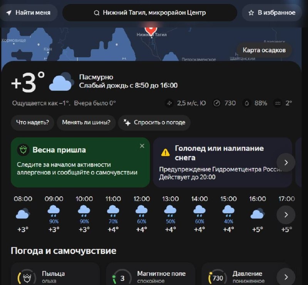Image resolution: width=308 pixels, height=285 pixels.
Task: Click the sparkle icon in Спросить о погоде
Action: click(127, 123)
